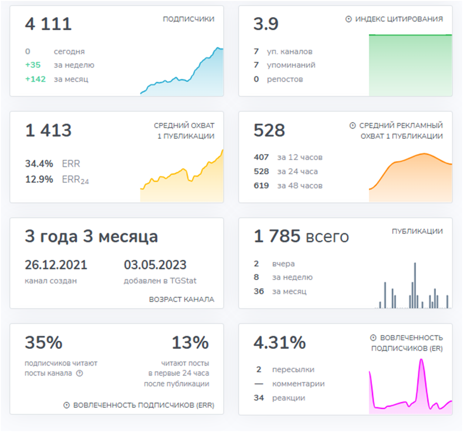Click the citation index value 3.9
The width and height of the screenshot is (463, 432).
coord(266,24)
